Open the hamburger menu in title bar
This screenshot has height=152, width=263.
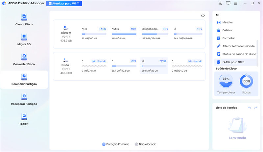pos(236,3)
